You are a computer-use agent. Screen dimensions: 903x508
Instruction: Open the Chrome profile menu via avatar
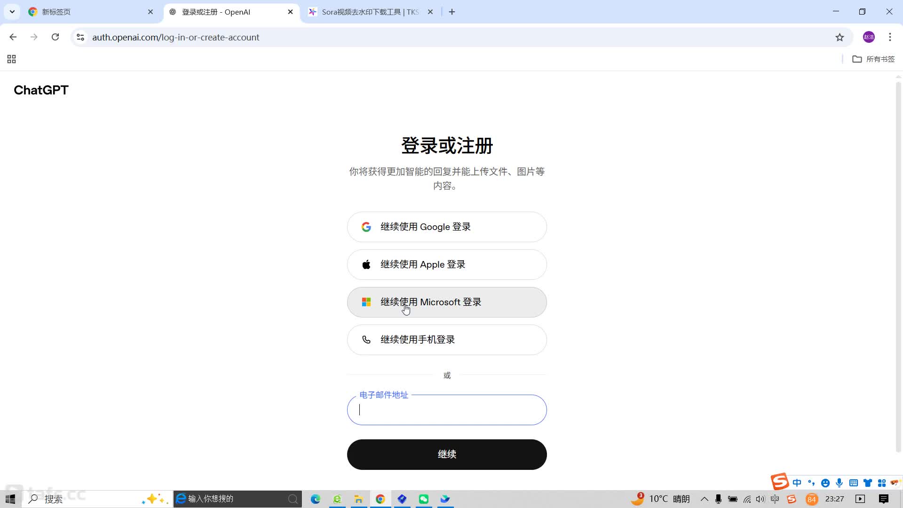[869, 37]
